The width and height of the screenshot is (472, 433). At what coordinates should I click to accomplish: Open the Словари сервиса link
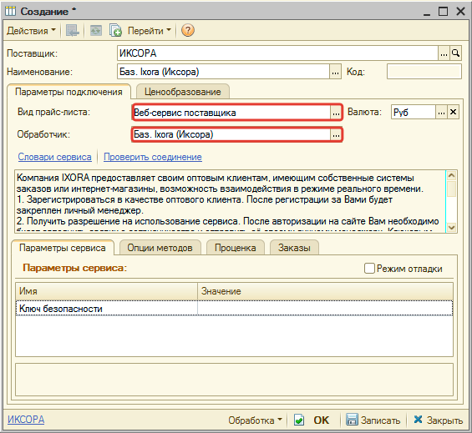click(54, 157)
